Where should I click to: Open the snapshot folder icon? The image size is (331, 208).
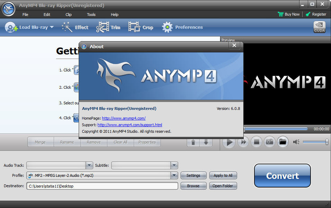pyautogui.click(x=282, y=142)
